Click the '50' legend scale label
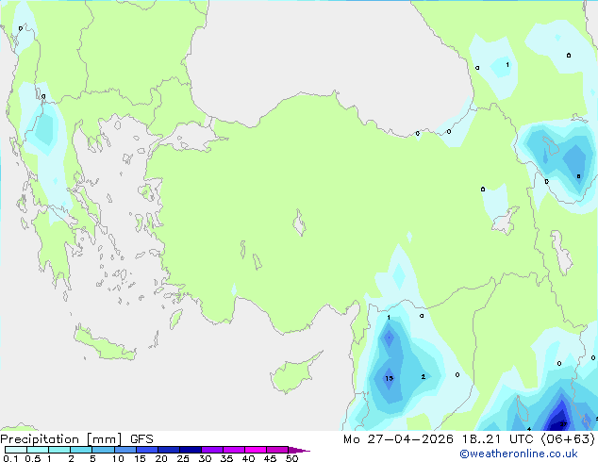Screen dimensions: 598x462 pyautogui.click(x=291, y=458)
